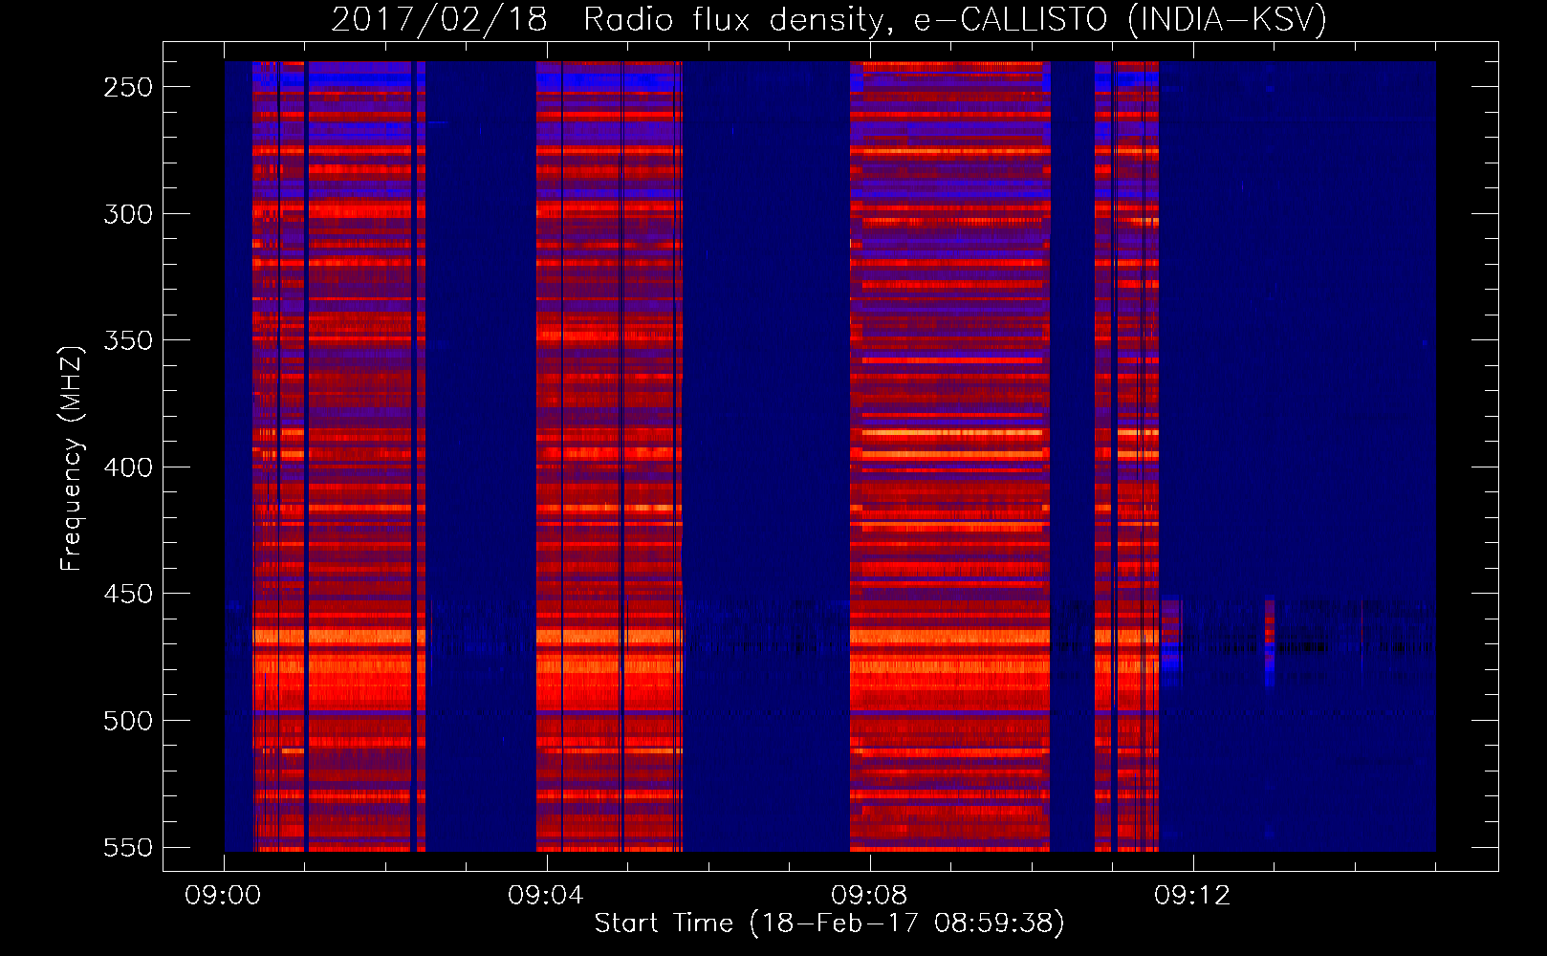
Task: Click the 'Frequency (MHZ)' axis label
Action: point(72,458)
